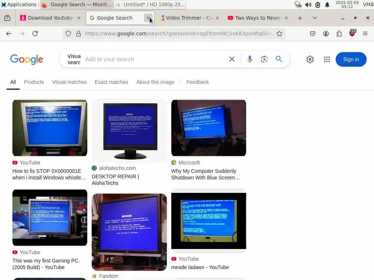374x280 pixels.
Task: Open the Fandom blue screen thumbnail
Action: 129,232
